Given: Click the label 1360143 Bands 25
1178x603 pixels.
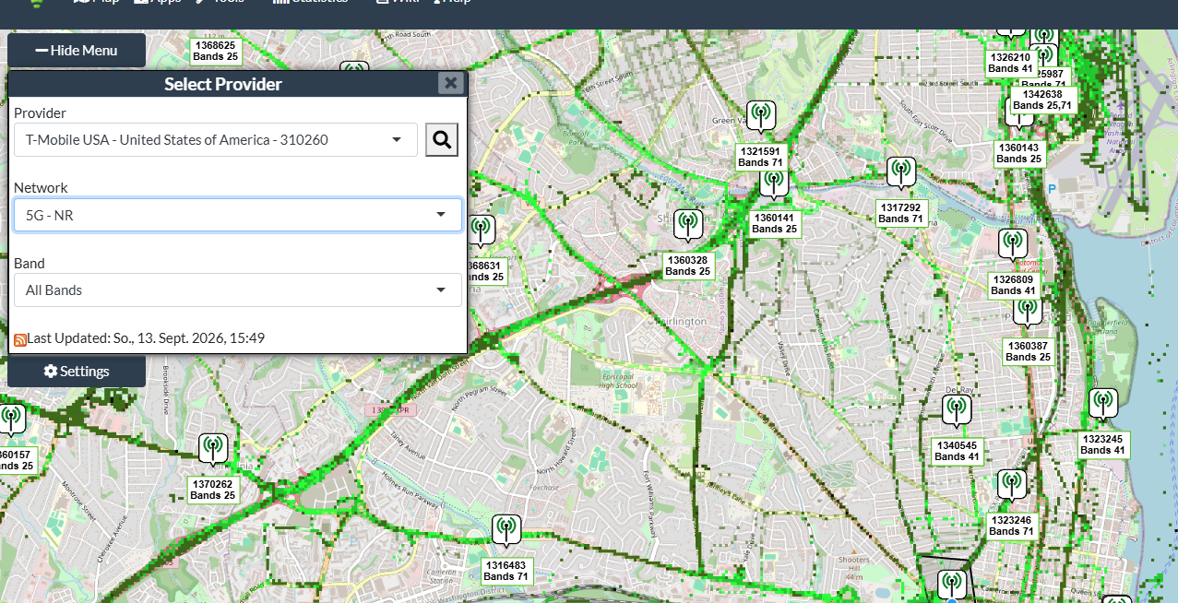Looking at the screenshot, I should coord(1018,153).
